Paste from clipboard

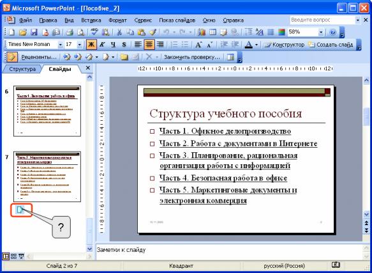click(142, 32)
